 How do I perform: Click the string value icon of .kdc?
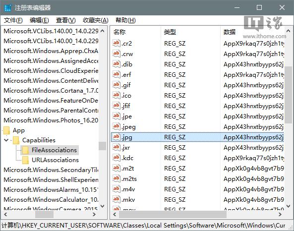tap(116, 158)
